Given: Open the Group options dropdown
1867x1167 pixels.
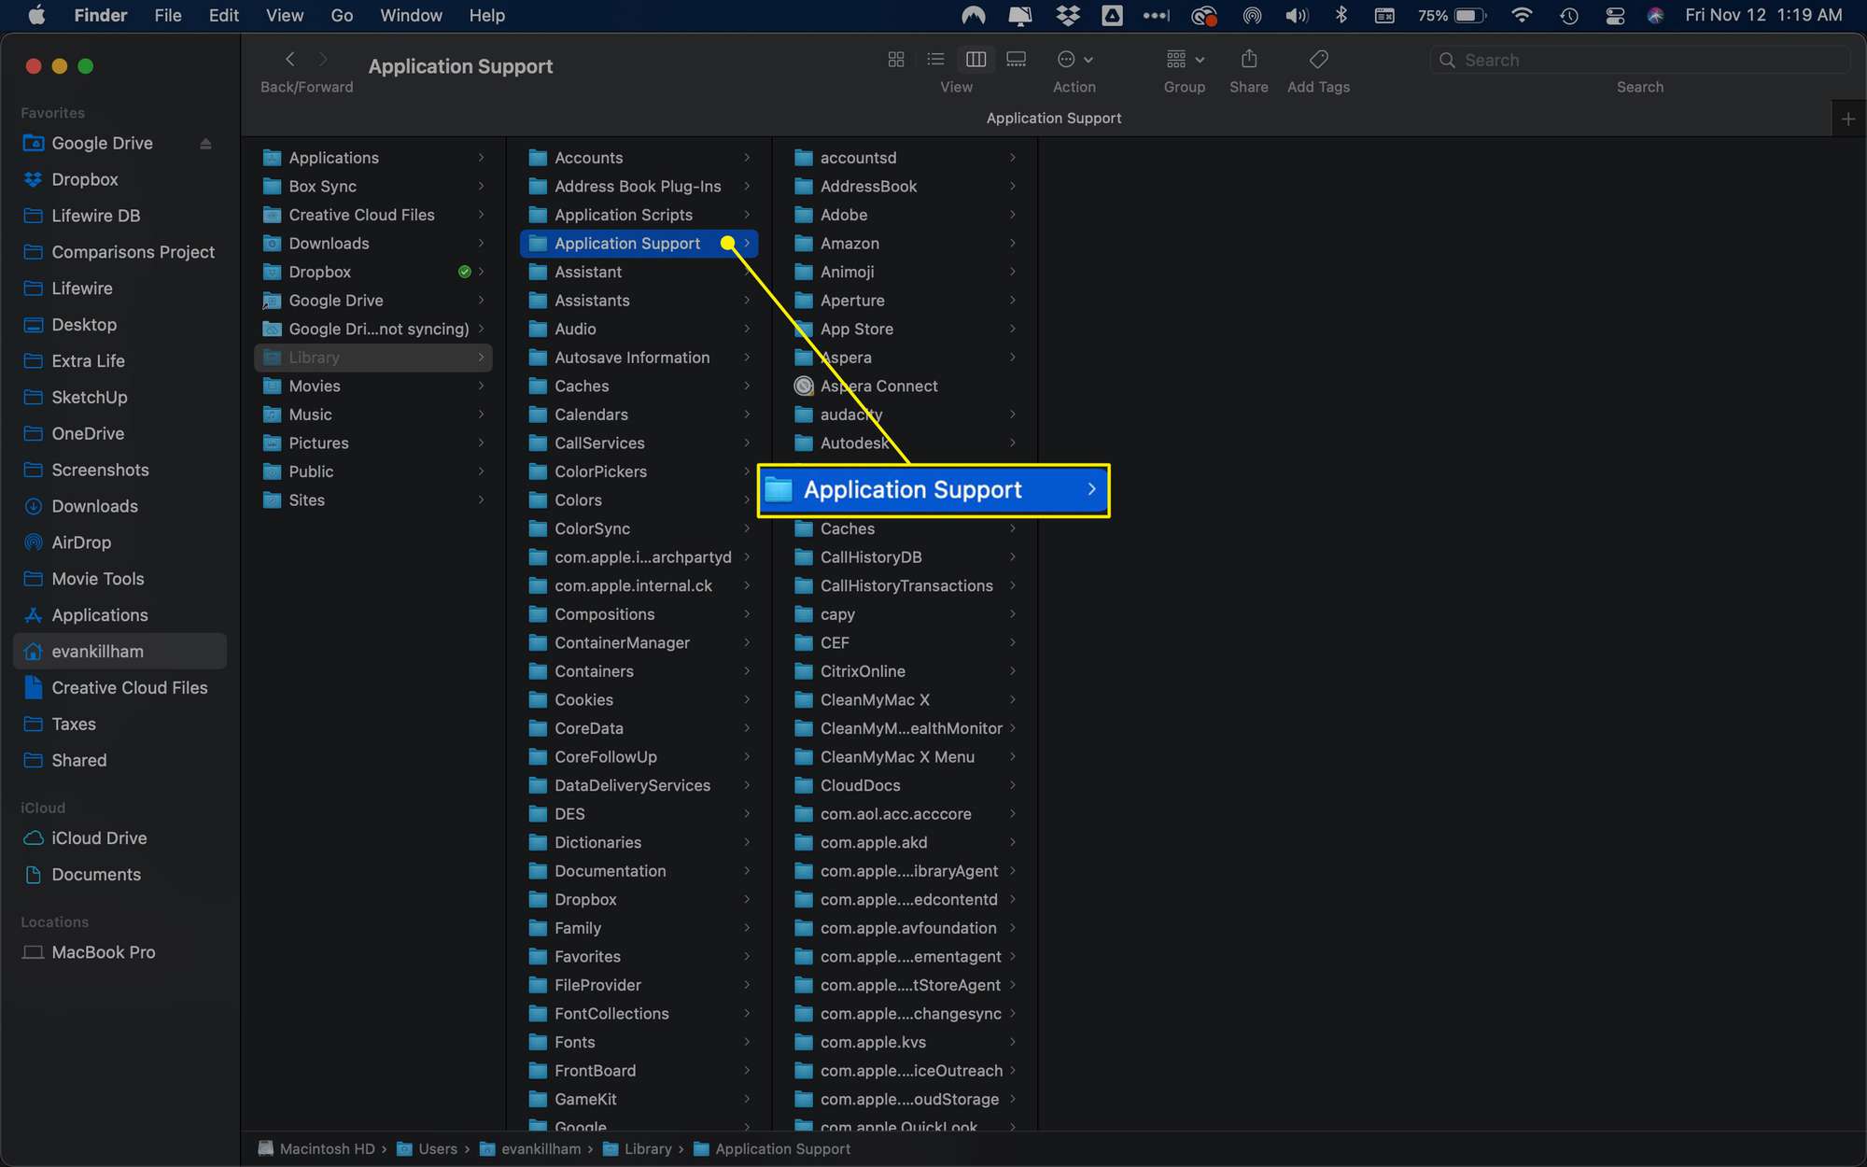Looking at the screenshot, I should (x=1185, y=60).
